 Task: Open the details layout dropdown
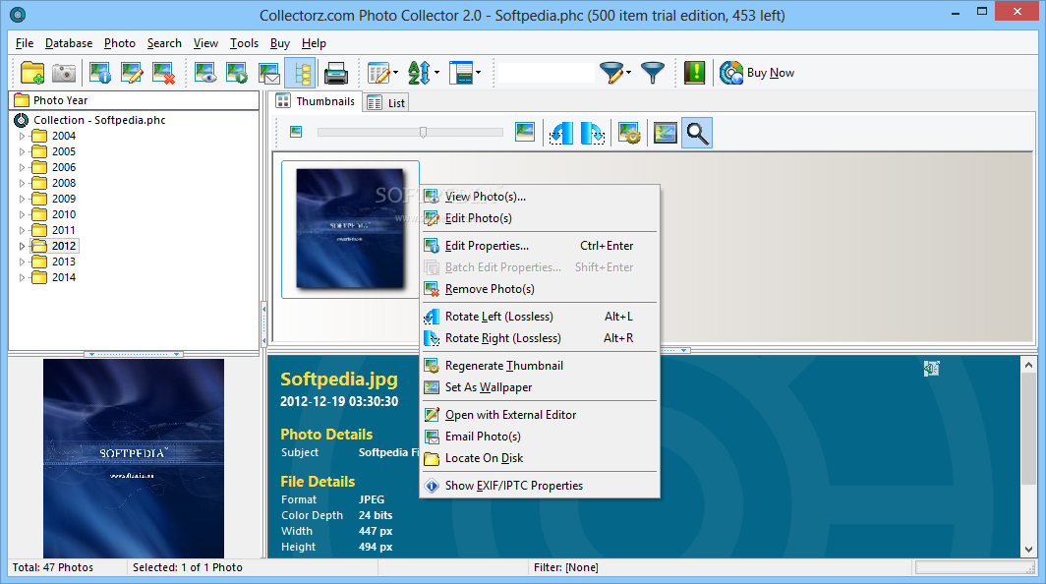479,73
